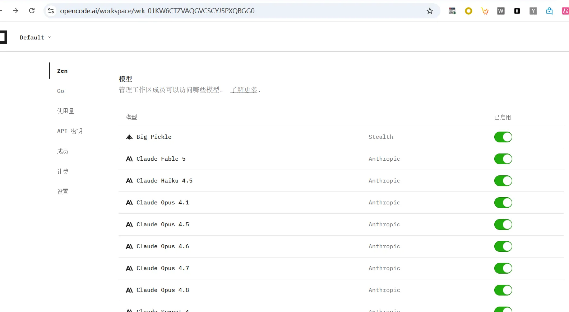Viewport: 569px width, 312px height.
Task: Click the Claude Fable 5 model name
Action: point(161,159)
